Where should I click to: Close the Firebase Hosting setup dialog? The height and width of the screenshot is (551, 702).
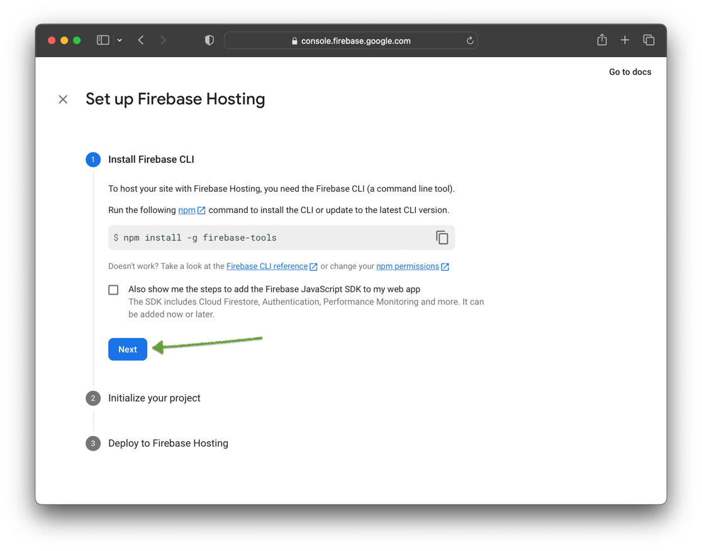[63, 99]
